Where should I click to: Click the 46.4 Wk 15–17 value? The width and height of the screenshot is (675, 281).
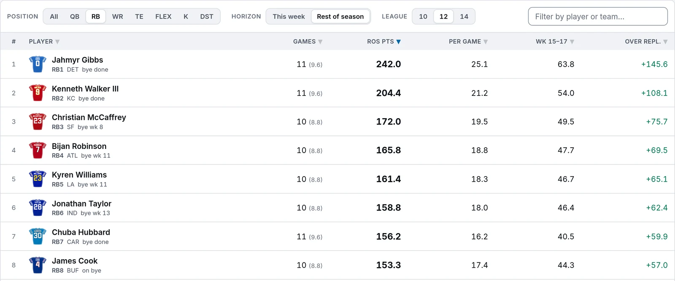[x=566, y=208]
